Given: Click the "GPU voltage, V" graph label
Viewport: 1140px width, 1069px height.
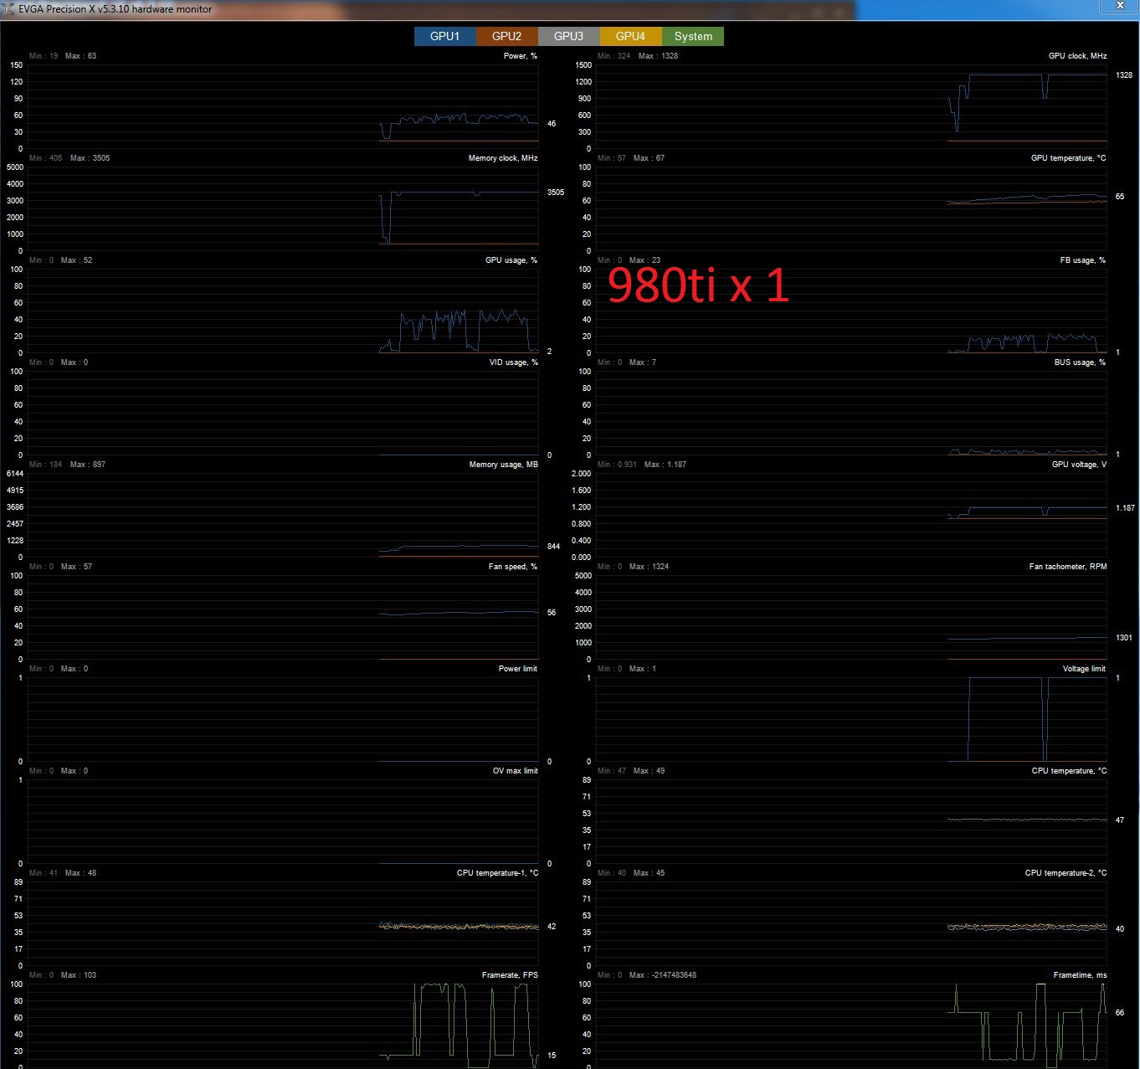Looking at the screenshot, I should (x=1079, y=465).
